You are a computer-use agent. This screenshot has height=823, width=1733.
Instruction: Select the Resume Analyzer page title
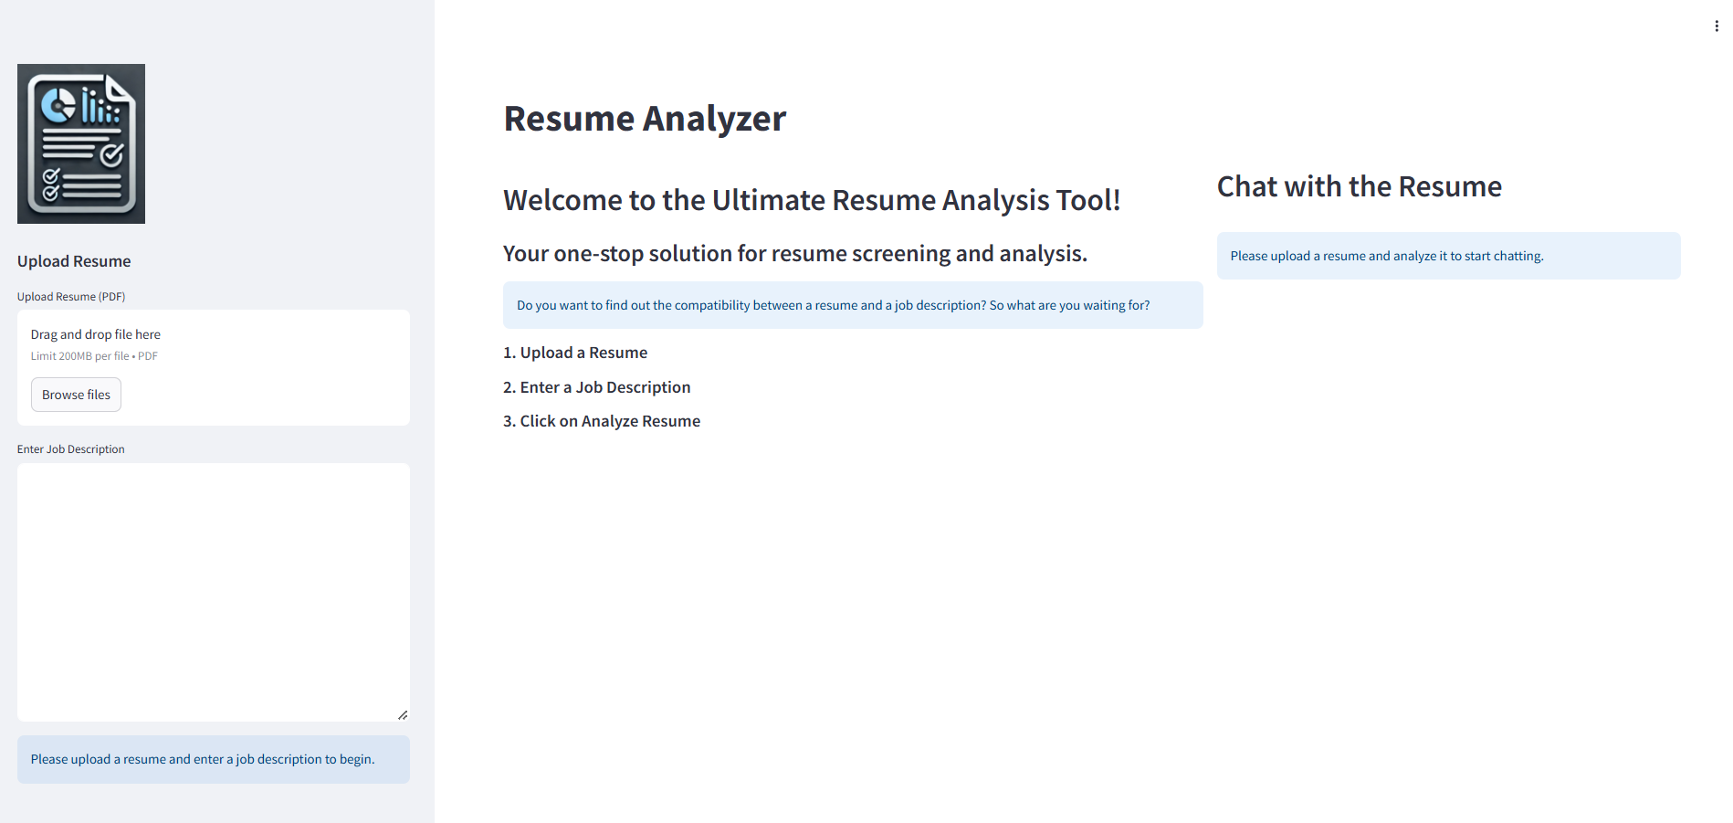click(644, 118)
